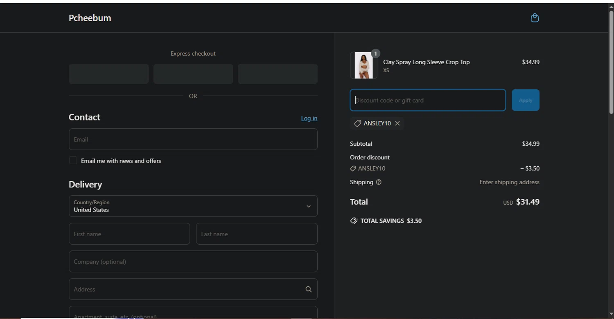Click the ANSLEY10 order discount tag icon
614x319 pixels.
tap(353, 168)
